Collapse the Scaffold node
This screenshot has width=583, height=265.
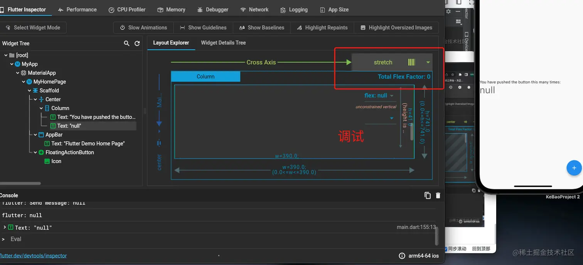pyautogui.click(x=30, y=91)
